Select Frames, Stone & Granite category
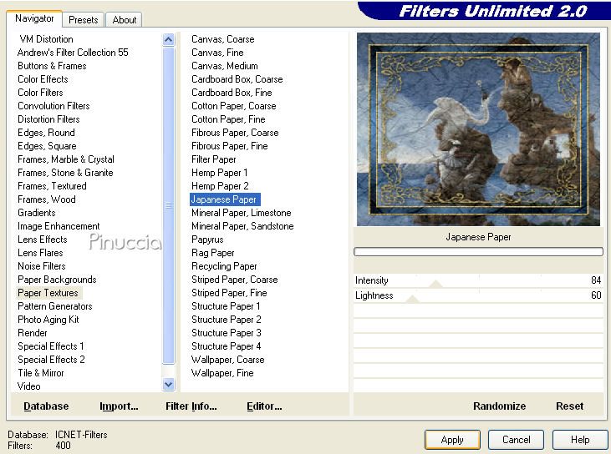611x454 pixels. point(65,173)
